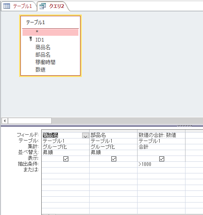Click the empty sort cell for 数値の合計
This screenshot has height=215, width=203.
161,153
